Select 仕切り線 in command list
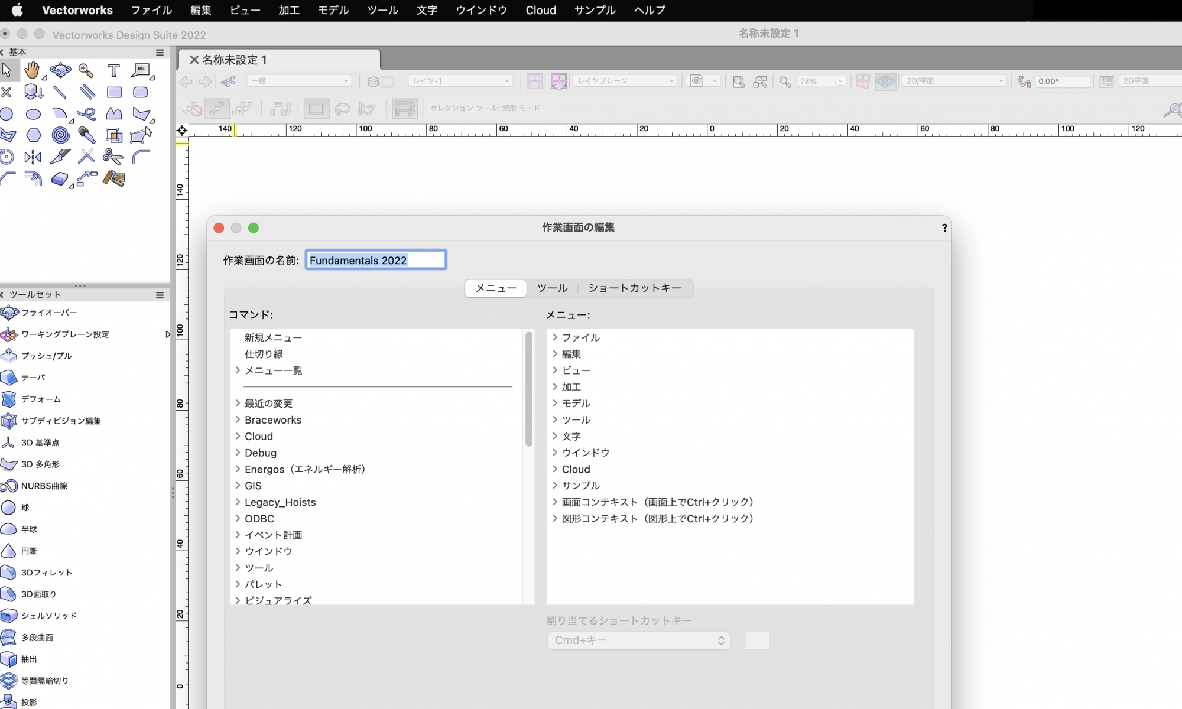The width and height of the screenshot is (1182, 709). (264, 354)
